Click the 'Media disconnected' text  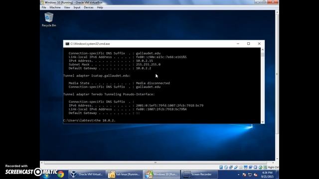tap(153, 83)
